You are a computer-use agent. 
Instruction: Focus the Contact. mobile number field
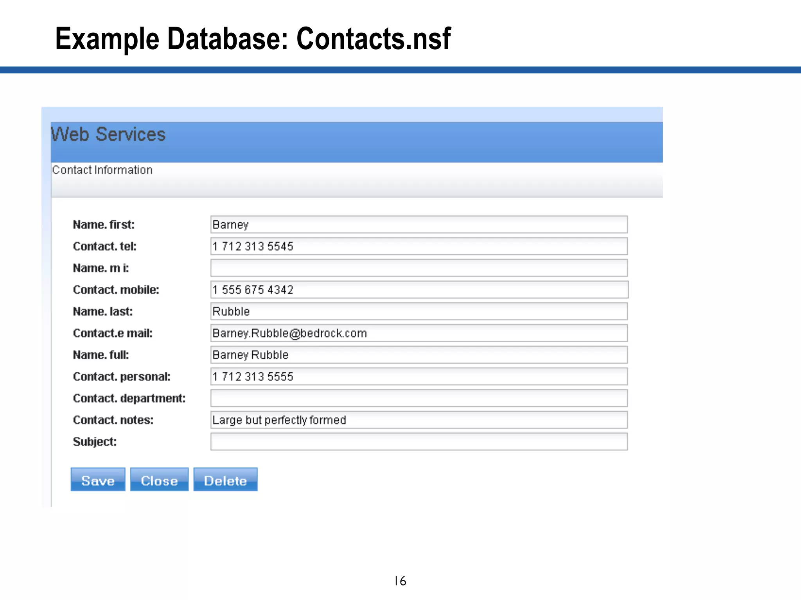coord(419,289)
